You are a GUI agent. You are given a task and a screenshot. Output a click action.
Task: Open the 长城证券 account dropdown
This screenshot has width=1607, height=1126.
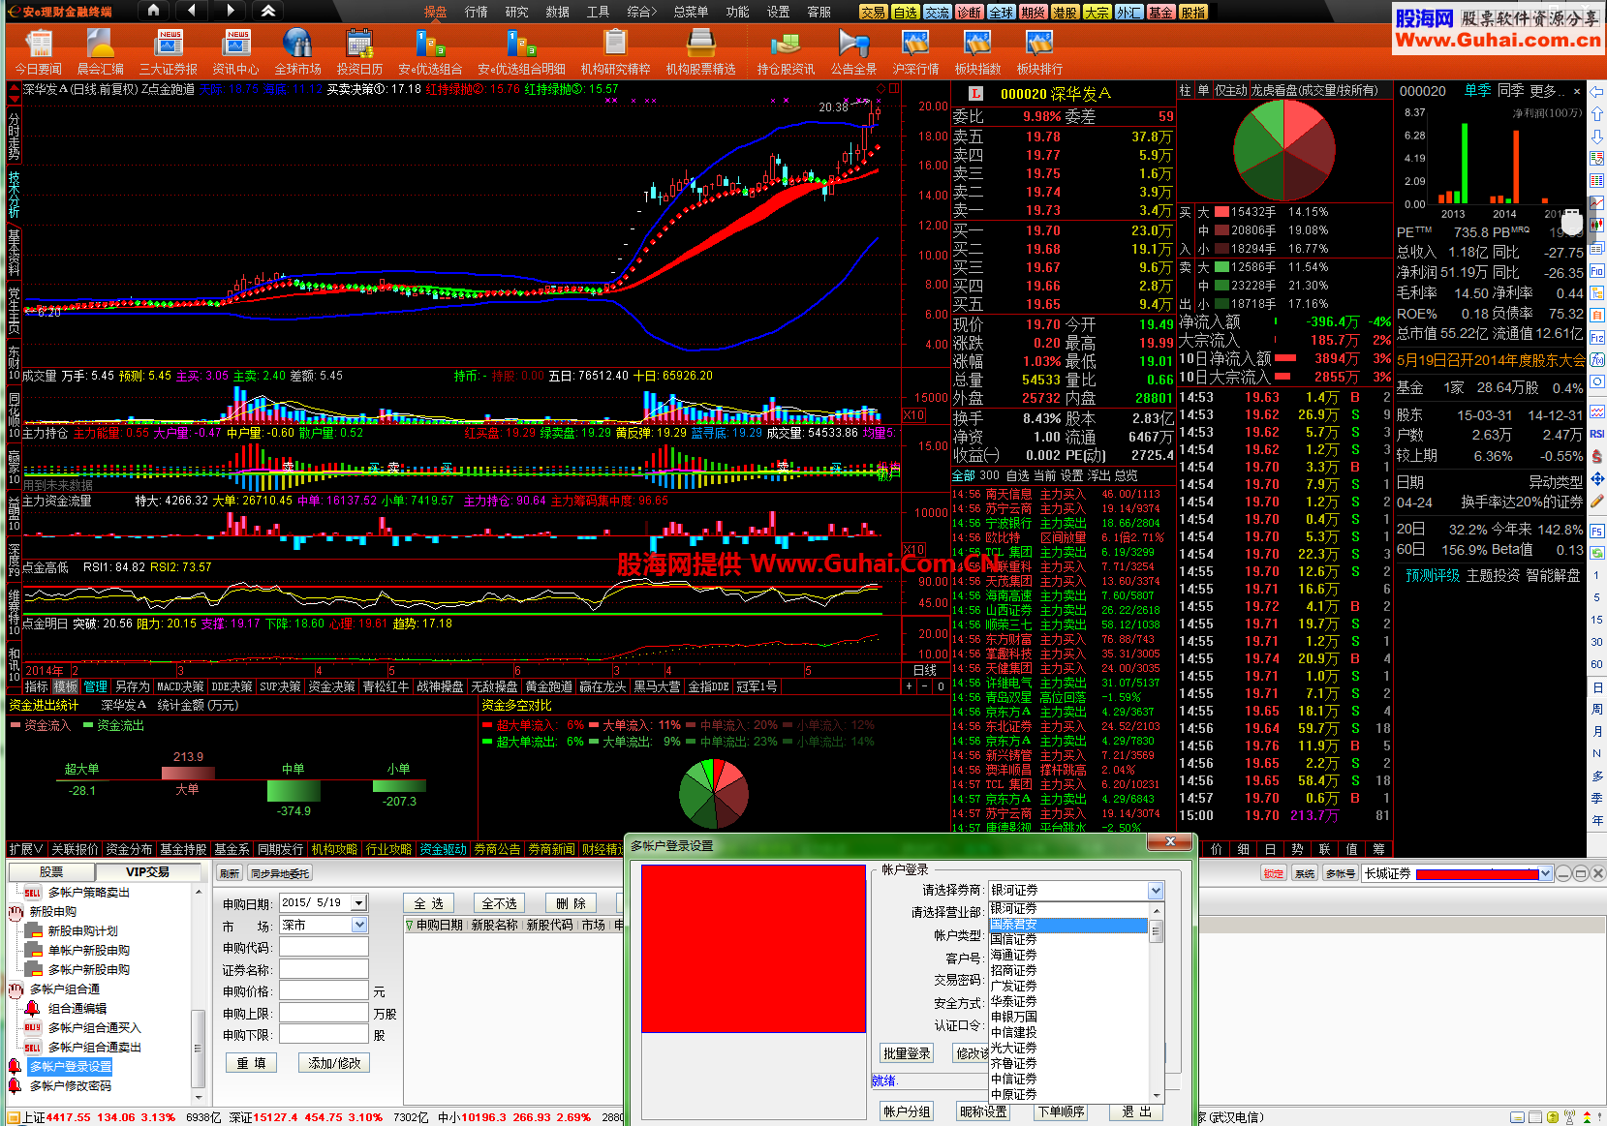click(1545, 873)
